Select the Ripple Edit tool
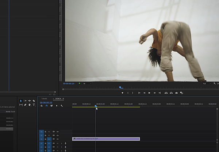The image size is (219, 152). point(30,101)
